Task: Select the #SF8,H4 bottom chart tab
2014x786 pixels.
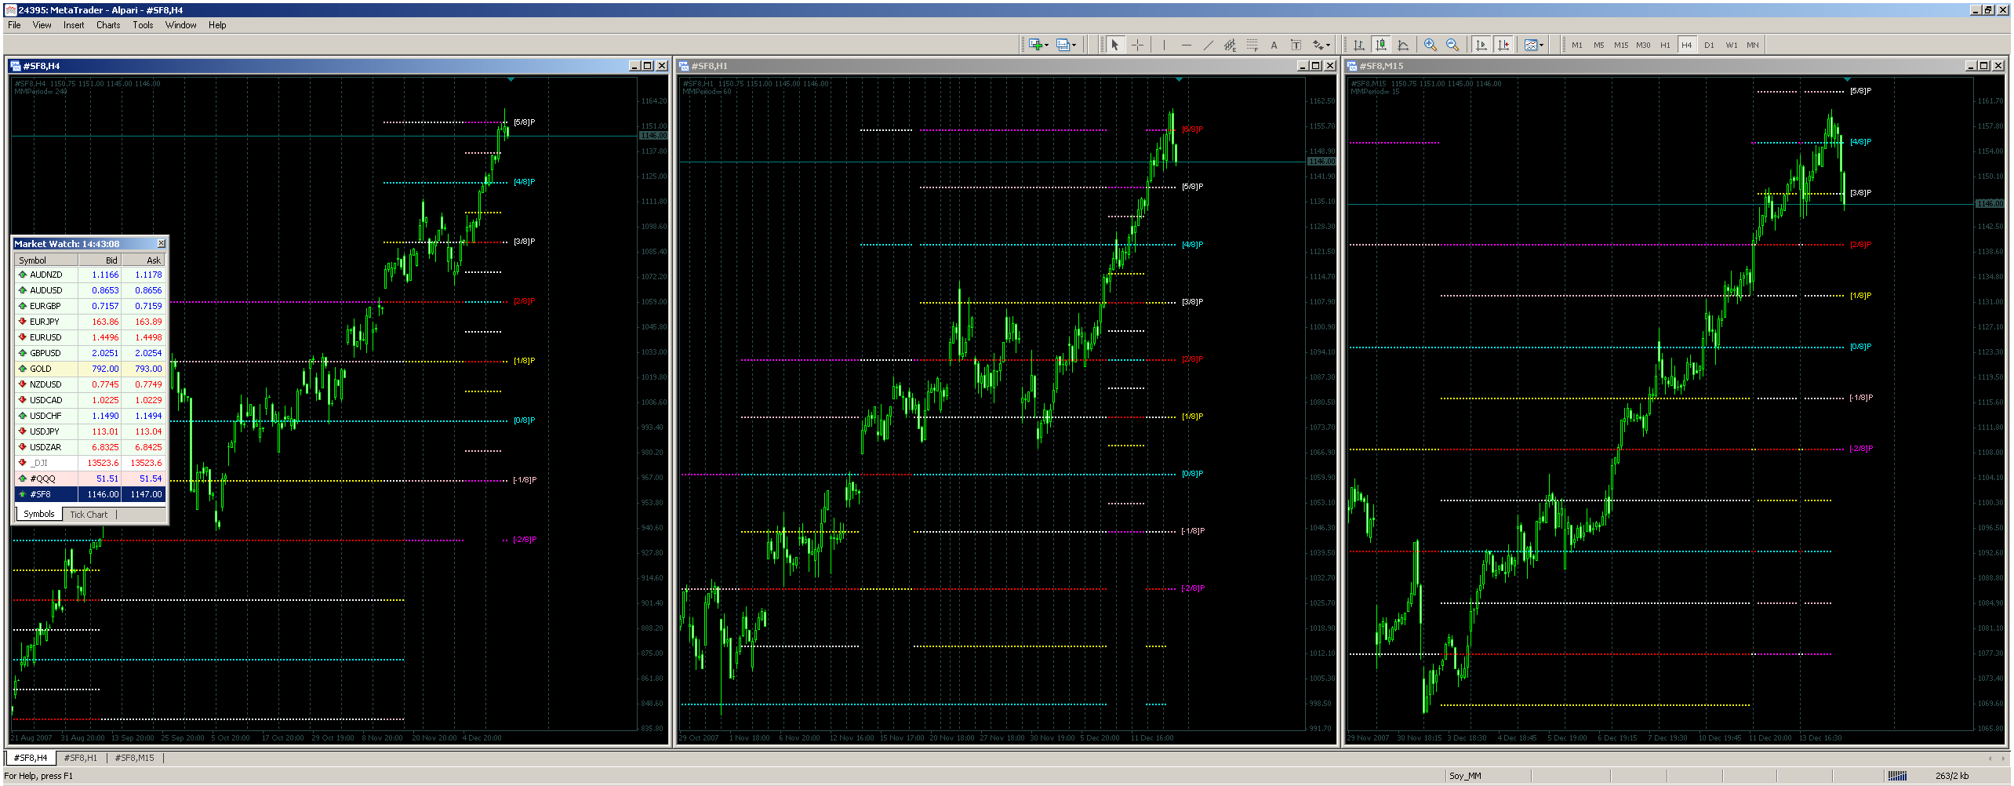Action: click(31, 758)
